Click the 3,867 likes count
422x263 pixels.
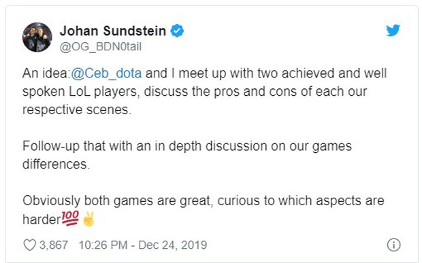[x=54, y=245]
